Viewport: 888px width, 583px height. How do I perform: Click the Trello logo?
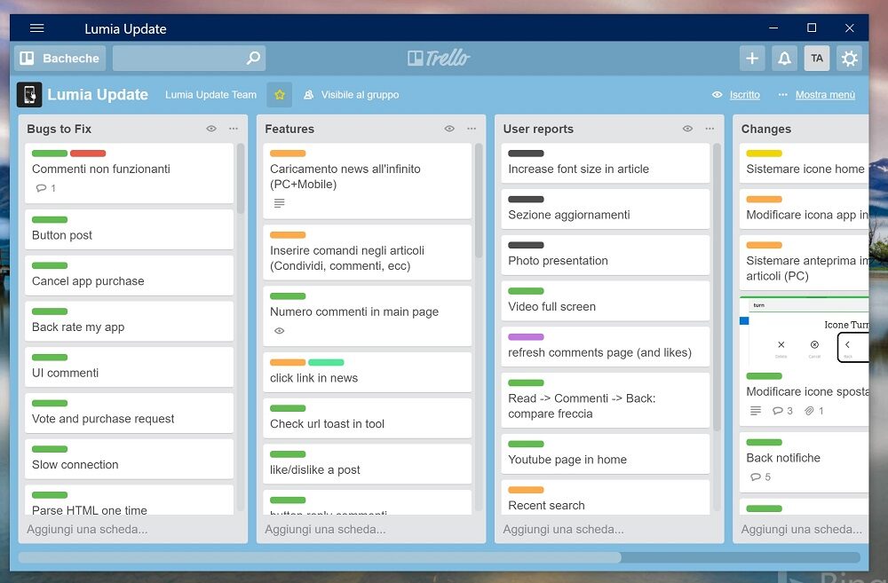(x=439, y=58)
